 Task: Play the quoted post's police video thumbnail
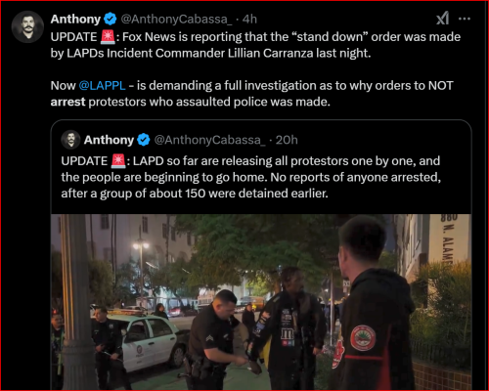261,302
